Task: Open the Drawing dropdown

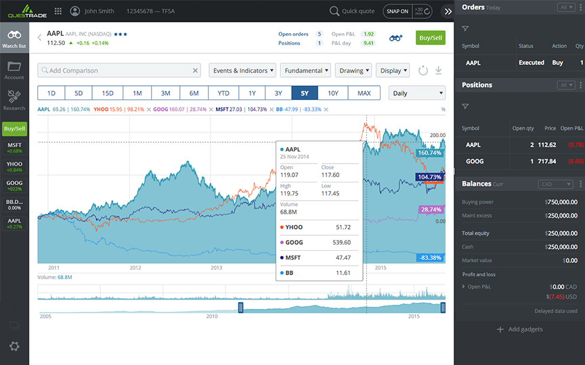Action: [353, 70]
